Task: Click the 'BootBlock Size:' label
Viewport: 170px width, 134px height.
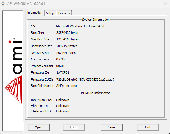Action: (x=41, y=46)
